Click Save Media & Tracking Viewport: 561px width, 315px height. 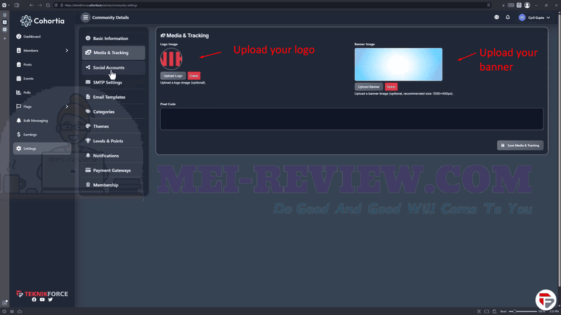(520, 145)
